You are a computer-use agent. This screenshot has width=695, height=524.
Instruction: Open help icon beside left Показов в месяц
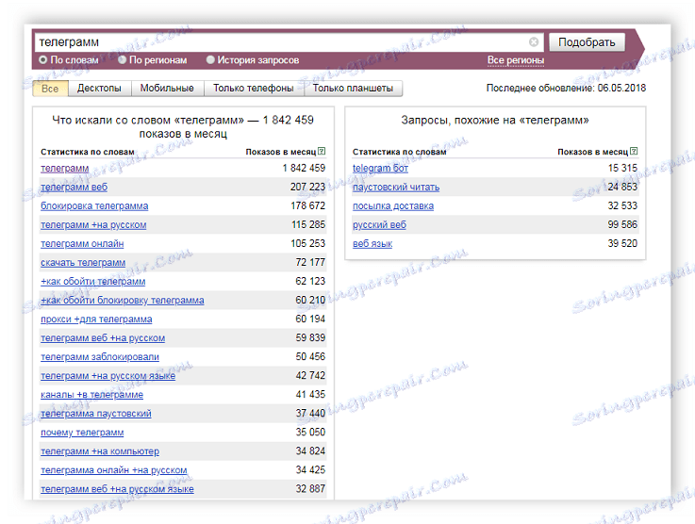(x=322, y=151)
